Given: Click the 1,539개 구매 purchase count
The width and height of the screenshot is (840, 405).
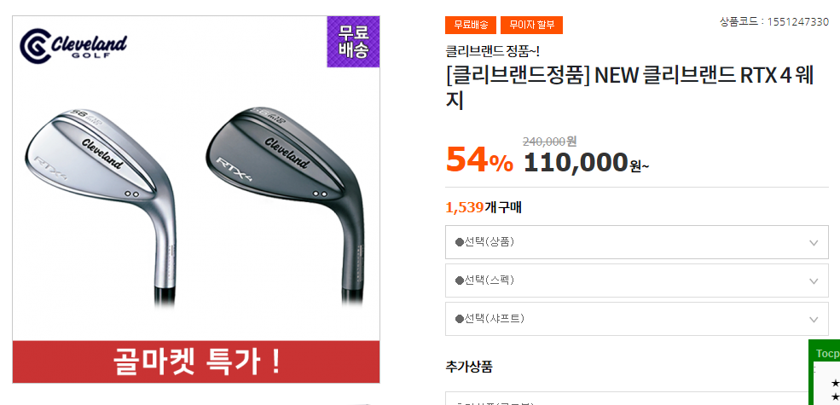Looking at the screenshot, I should click(x=484, y=207).
